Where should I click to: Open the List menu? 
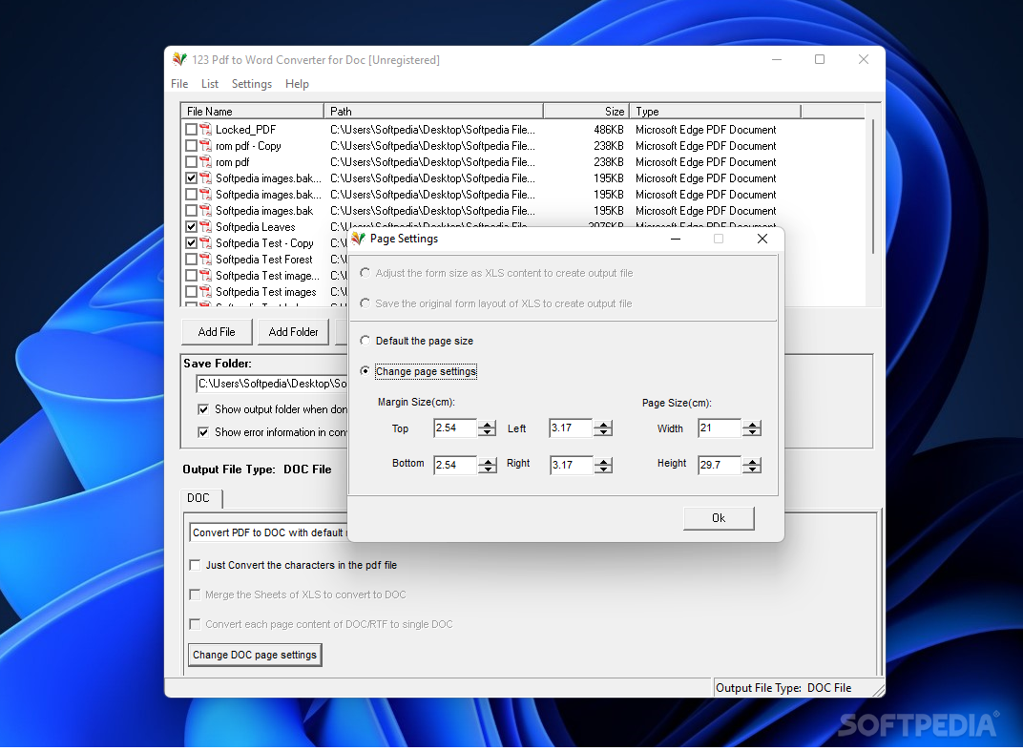(x=209, y=84)
